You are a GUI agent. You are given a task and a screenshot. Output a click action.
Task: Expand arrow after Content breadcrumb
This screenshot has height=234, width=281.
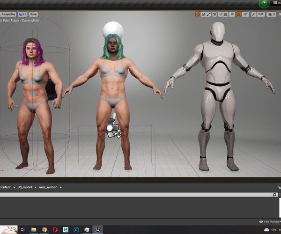[x=14, y=187]
